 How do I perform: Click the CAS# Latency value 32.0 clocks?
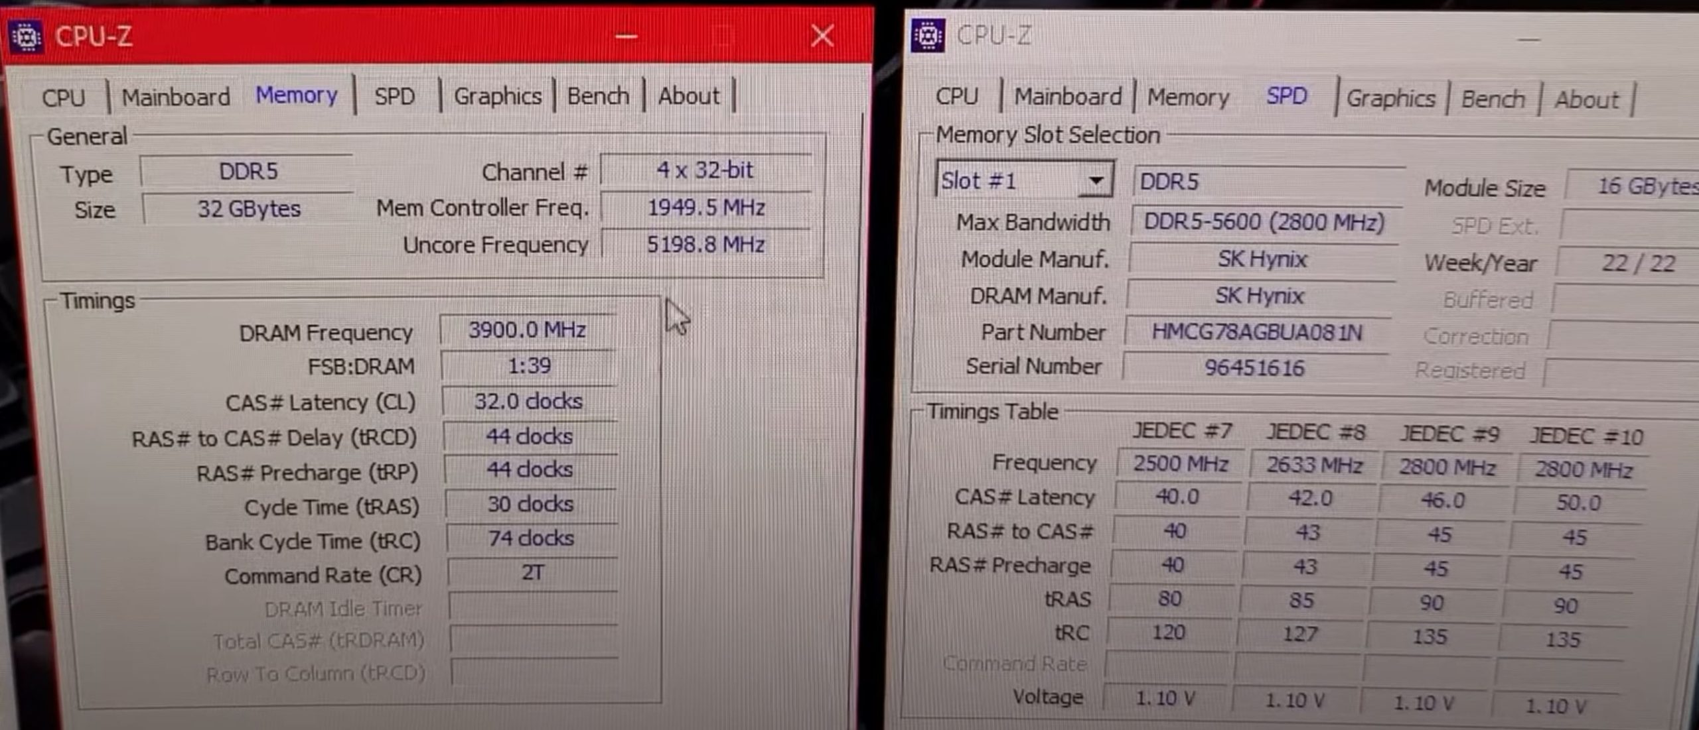tap(529, 401)
